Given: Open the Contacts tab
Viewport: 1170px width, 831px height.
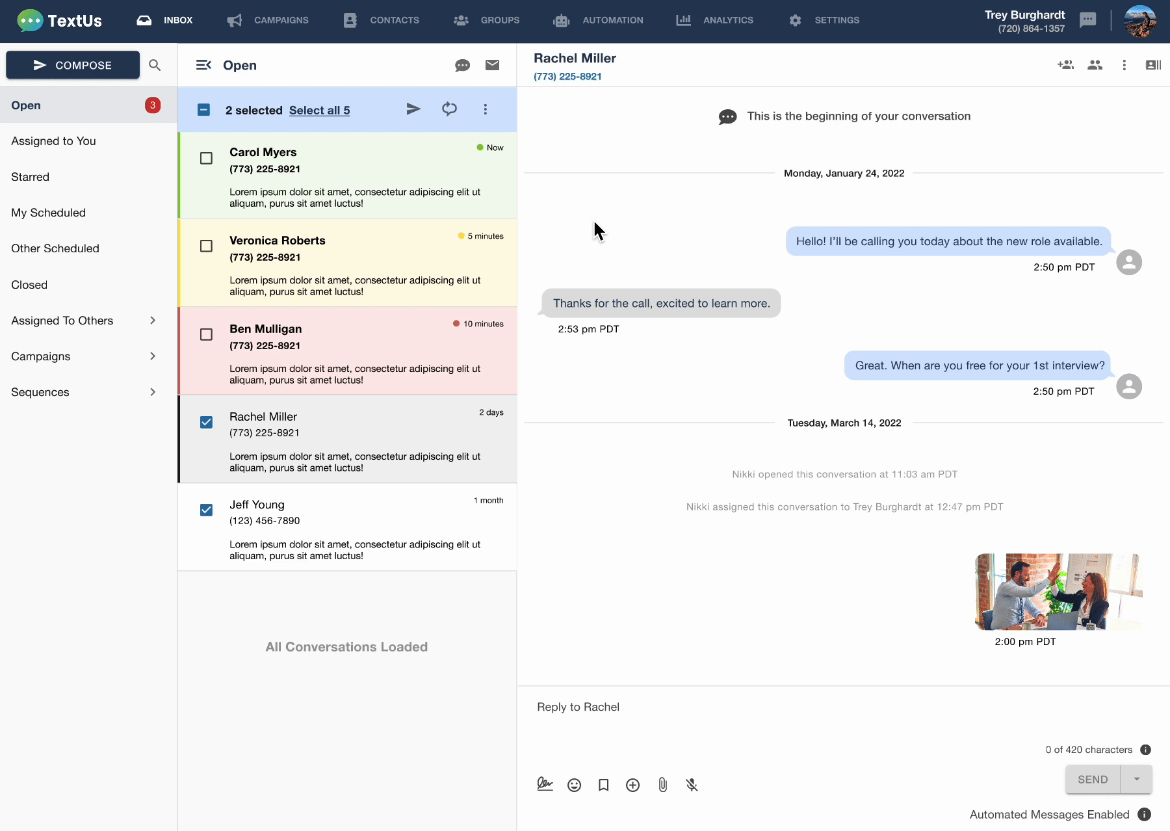Looking at the screenshot, I should 381,20.
